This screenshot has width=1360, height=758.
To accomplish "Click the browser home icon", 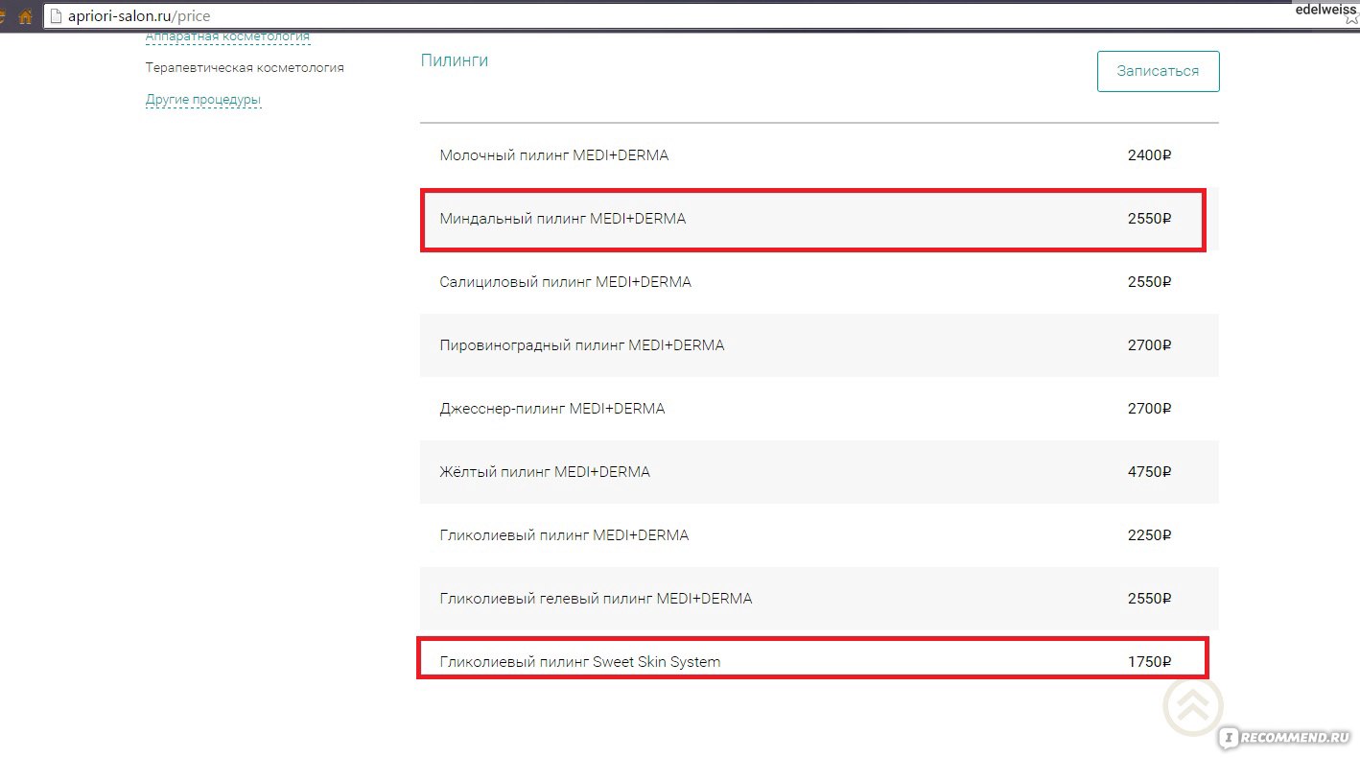I will [x=26, y=16].
